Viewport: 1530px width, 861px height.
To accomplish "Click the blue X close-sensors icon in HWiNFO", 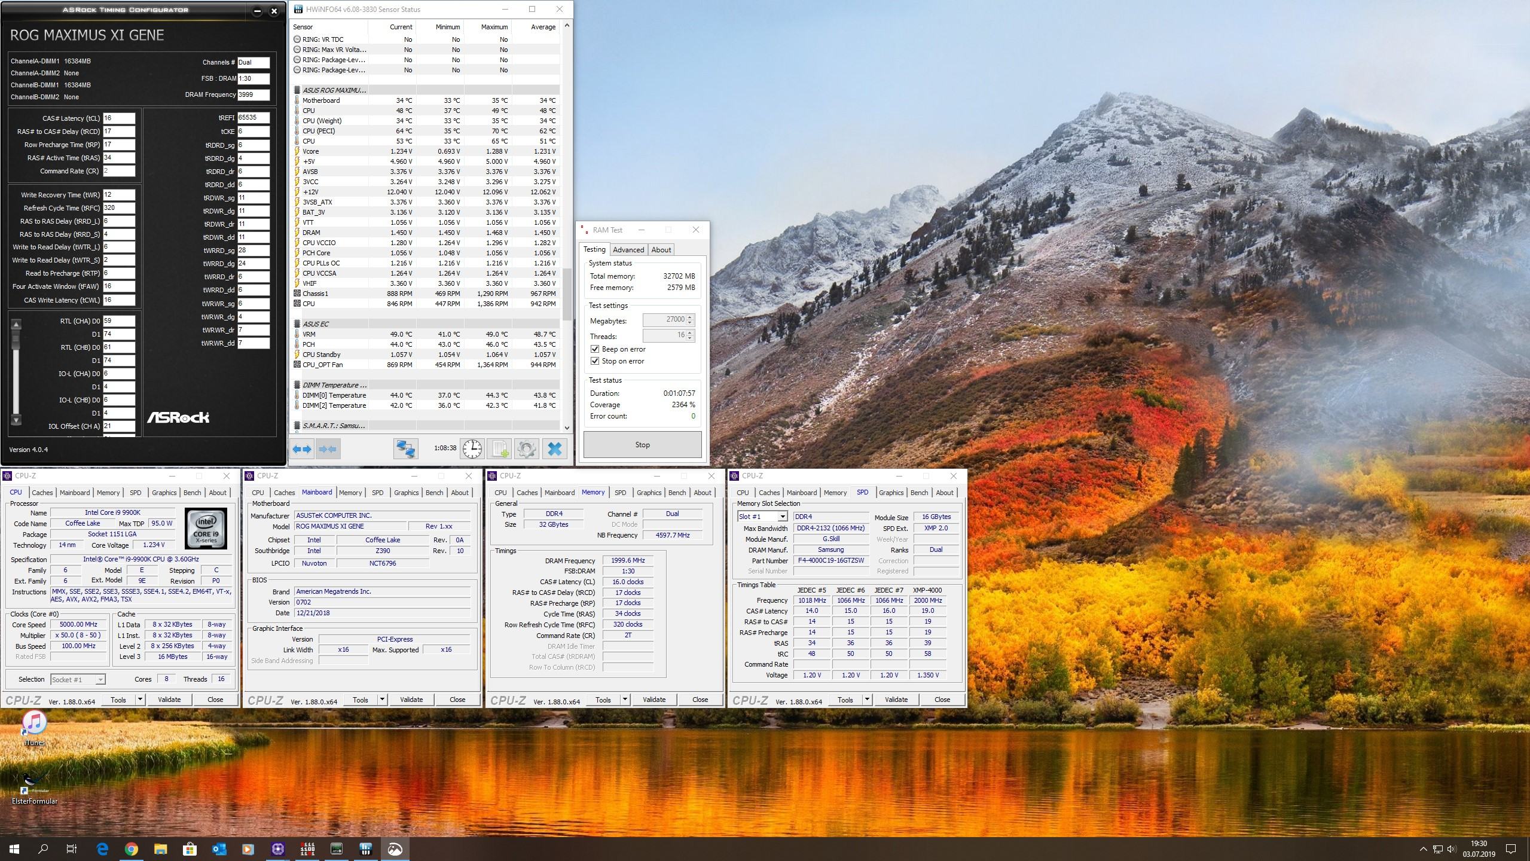I will tap(554, 448).
